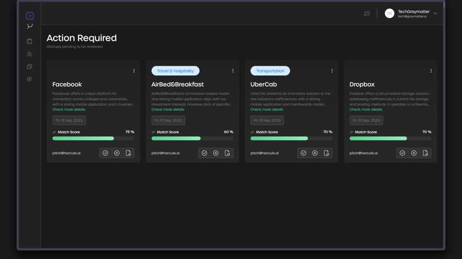Click the TG user avatar
The image size is (462, 259).
pyautogui.click(x=389, y=13)
